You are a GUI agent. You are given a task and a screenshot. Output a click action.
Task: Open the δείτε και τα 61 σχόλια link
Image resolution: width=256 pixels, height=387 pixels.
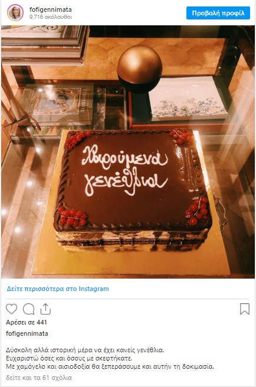(39, 378)
